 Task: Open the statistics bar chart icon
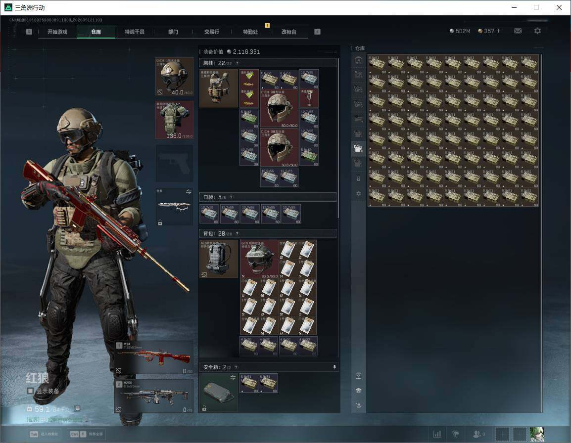tap(436, 434)
